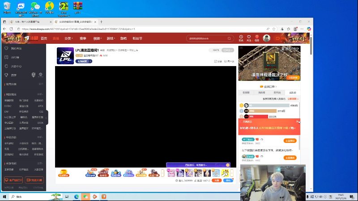Click the share icon above the player

[x=216, y=61]
